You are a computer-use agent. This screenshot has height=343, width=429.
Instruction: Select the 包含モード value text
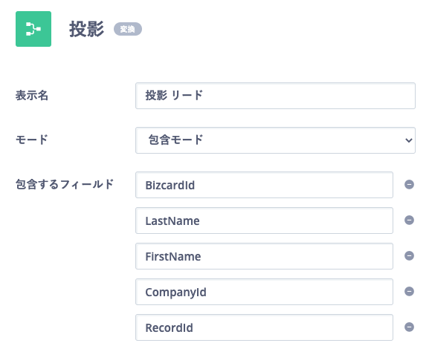coord(175,140)
